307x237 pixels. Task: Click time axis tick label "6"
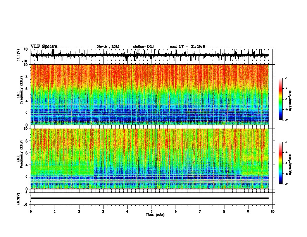pos(176,211)
